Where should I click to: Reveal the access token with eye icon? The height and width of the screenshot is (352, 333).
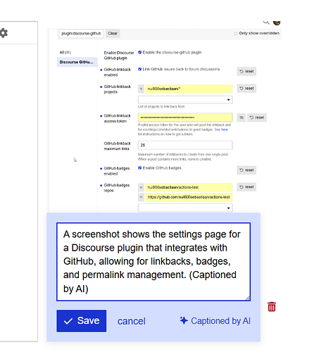[241, 118]
